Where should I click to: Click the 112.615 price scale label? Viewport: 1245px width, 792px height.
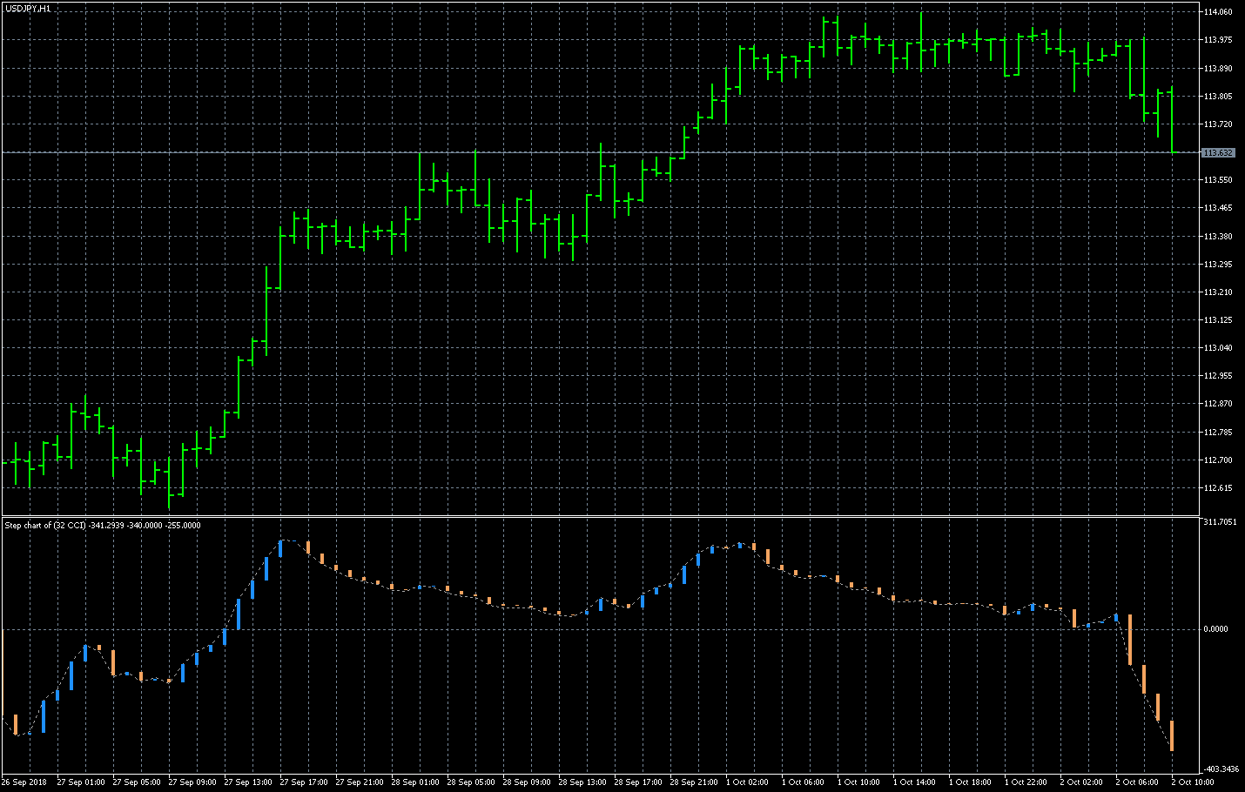pyautogui.click(x=1217, y=488)
